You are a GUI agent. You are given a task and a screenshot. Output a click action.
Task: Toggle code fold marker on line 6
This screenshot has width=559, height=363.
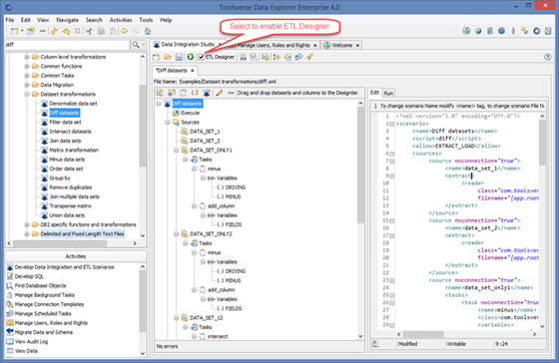tap(391, 154)
